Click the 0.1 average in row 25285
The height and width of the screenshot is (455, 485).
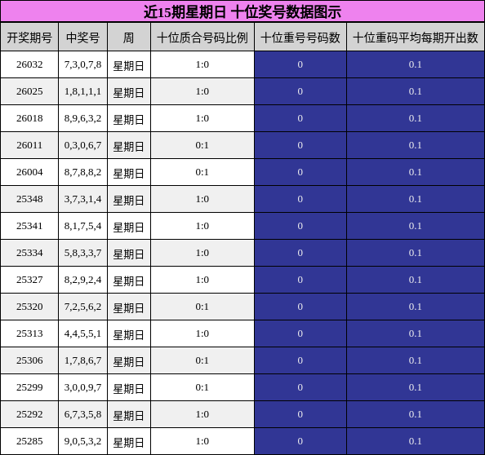coord(415,441)
